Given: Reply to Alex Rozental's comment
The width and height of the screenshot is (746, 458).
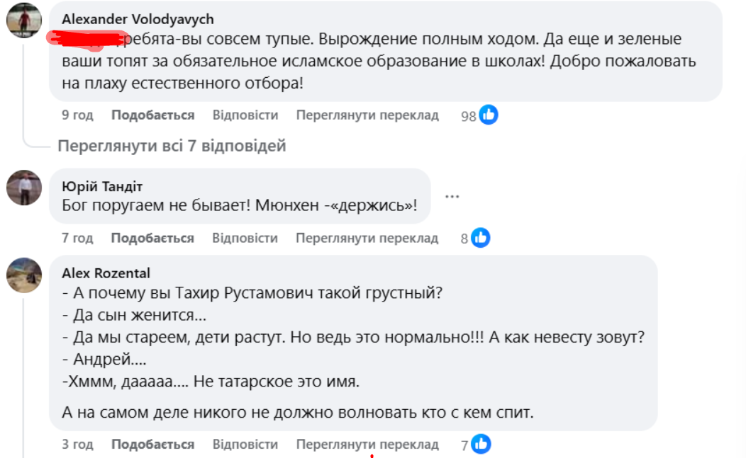Looking at the screenshot, I should [245, 445].
